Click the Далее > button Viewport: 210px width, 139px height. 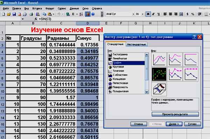click(x=174, y=124)
